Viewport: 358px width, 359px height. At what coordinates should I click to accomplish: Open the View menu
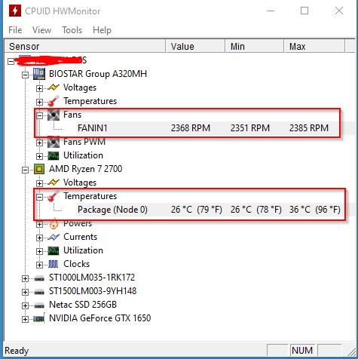41,30
